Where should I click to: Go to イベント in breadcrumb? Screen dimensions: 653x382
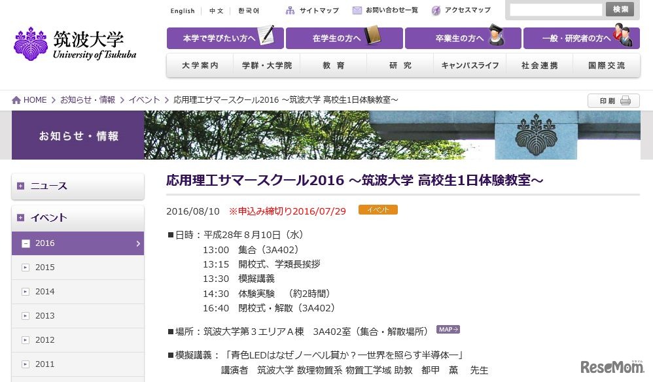coord(144,100)
